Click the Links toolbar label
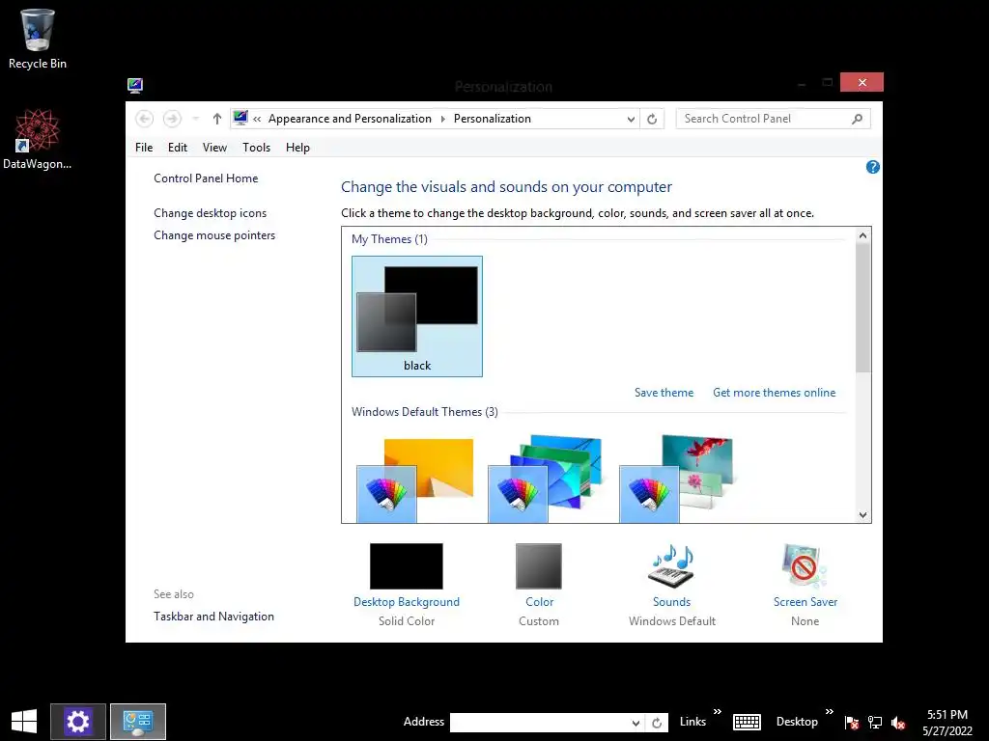989x741 pixels. pos(692,722)
